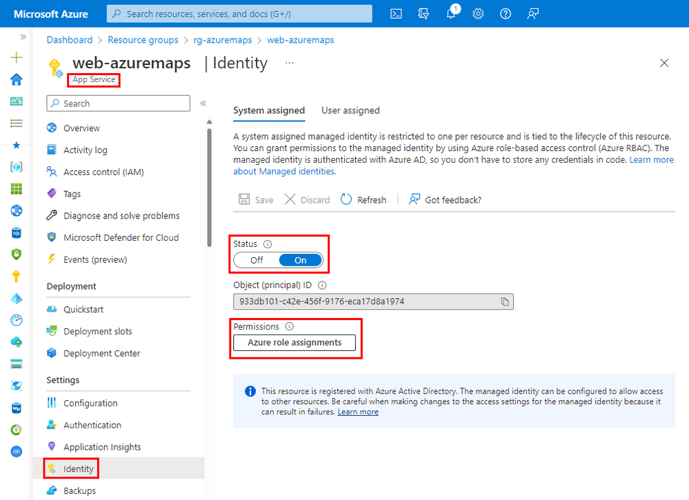The height and width of the screenshot is (500, 689).
Task: Go to rg-azuremaps breadcrumb
Action: 223,40
